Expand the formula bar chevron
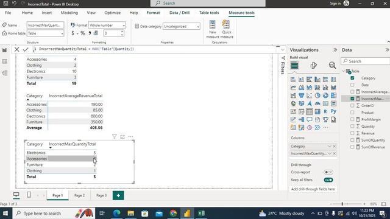This screenshot has width=390, height=219. pyautogui.click(x=283, y=50)
